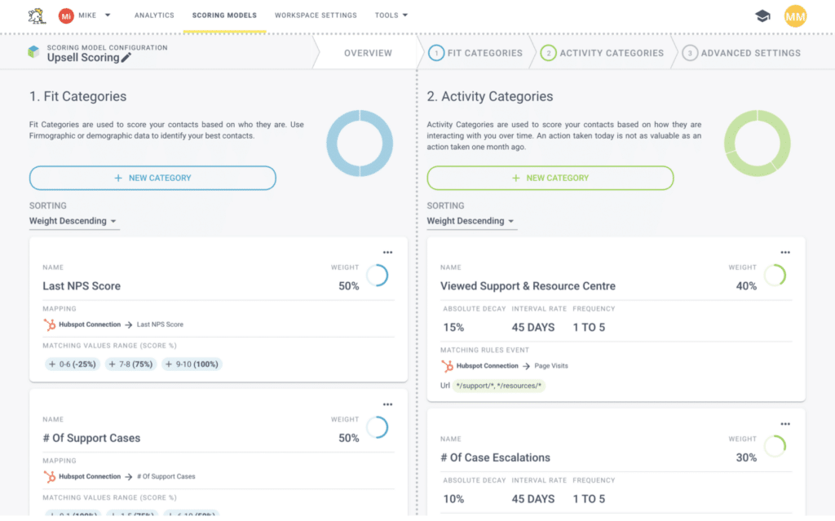Click the app logo icon in the top bar
Viewport: 835px width, 521px height.
tap(37, 16)
